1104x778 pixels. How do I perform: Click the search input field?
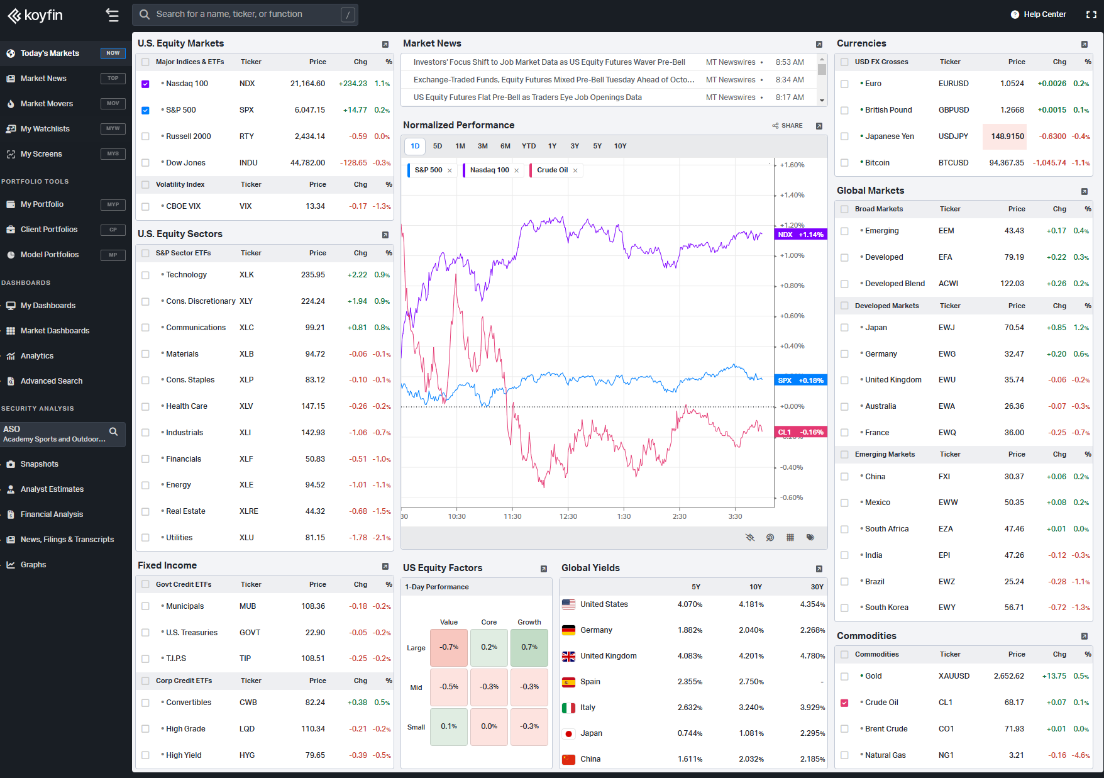pyautogui.click(x=245, y=14)
